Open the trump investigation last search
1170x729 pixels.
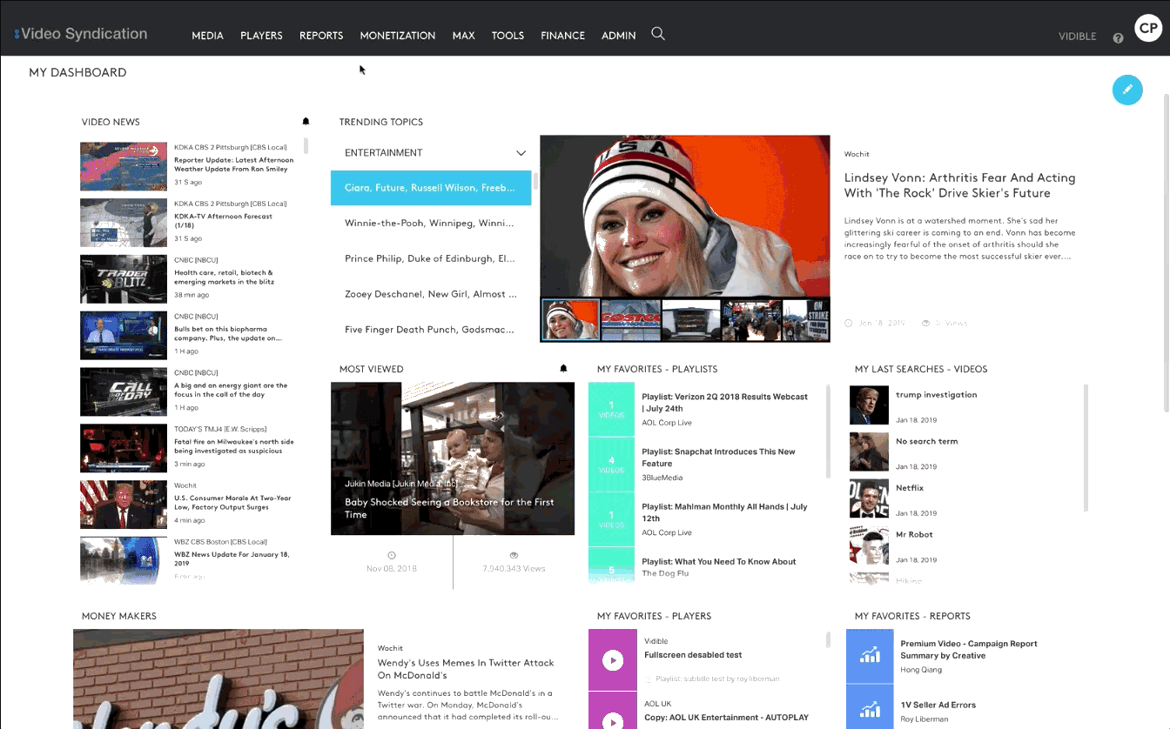tap(936, 395)
